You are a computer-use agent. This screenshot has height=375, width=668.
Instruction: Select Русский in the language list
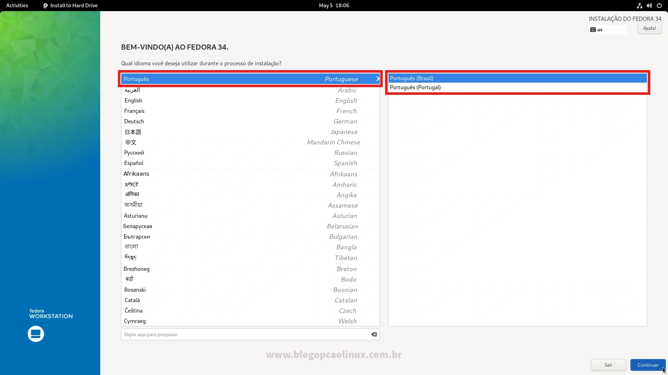pyautogui.click(x=250, y=152)
